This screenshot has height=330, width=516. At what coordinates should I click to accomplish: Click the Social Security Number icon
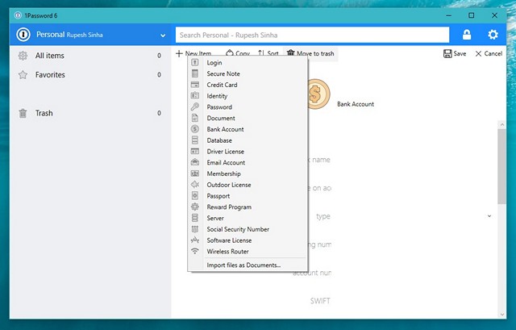click(195, 229)
